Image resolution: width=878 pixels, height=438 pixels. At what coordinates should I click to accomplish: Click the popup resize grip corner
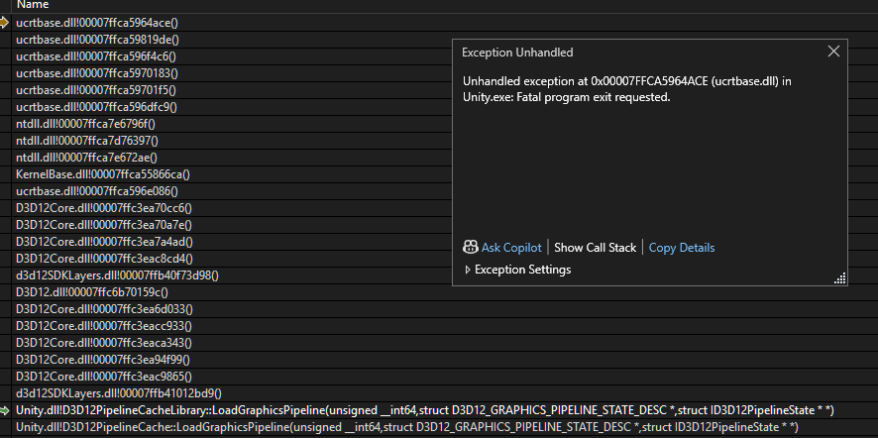(839, 278)
